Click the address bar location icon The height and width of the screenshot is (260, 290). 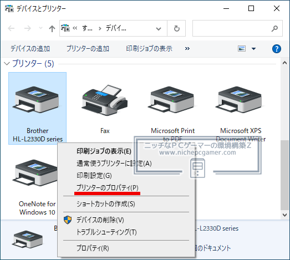(x=65, y=28)
